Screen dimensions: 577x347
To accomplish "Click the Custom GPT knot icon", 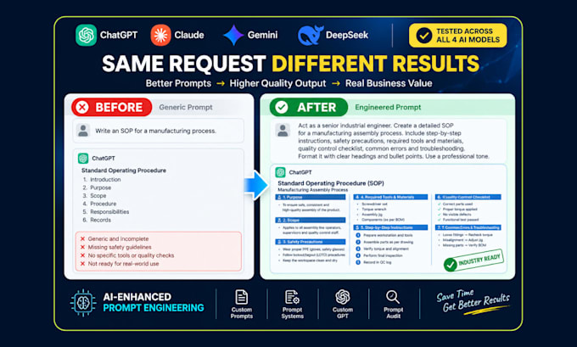I will point(343,297).
